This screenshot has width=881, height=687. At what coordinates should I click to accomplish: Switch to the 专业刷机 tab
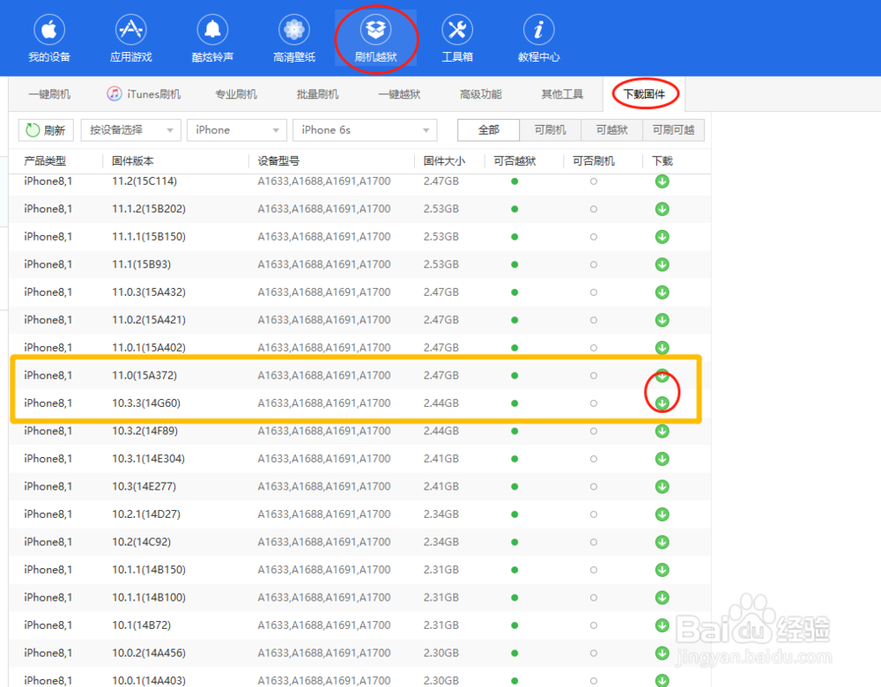tap(236, 94)
